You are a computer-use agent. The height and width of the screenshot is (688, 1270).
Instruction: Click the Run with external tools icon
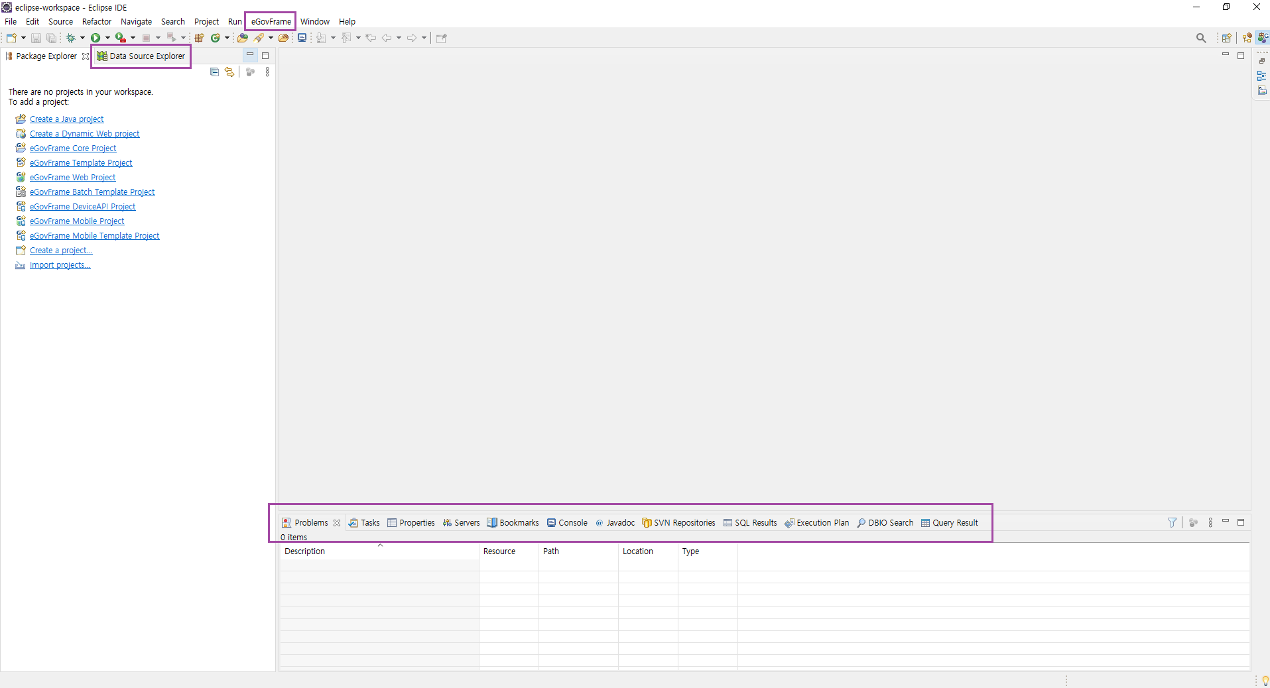(x=121, y=38)
